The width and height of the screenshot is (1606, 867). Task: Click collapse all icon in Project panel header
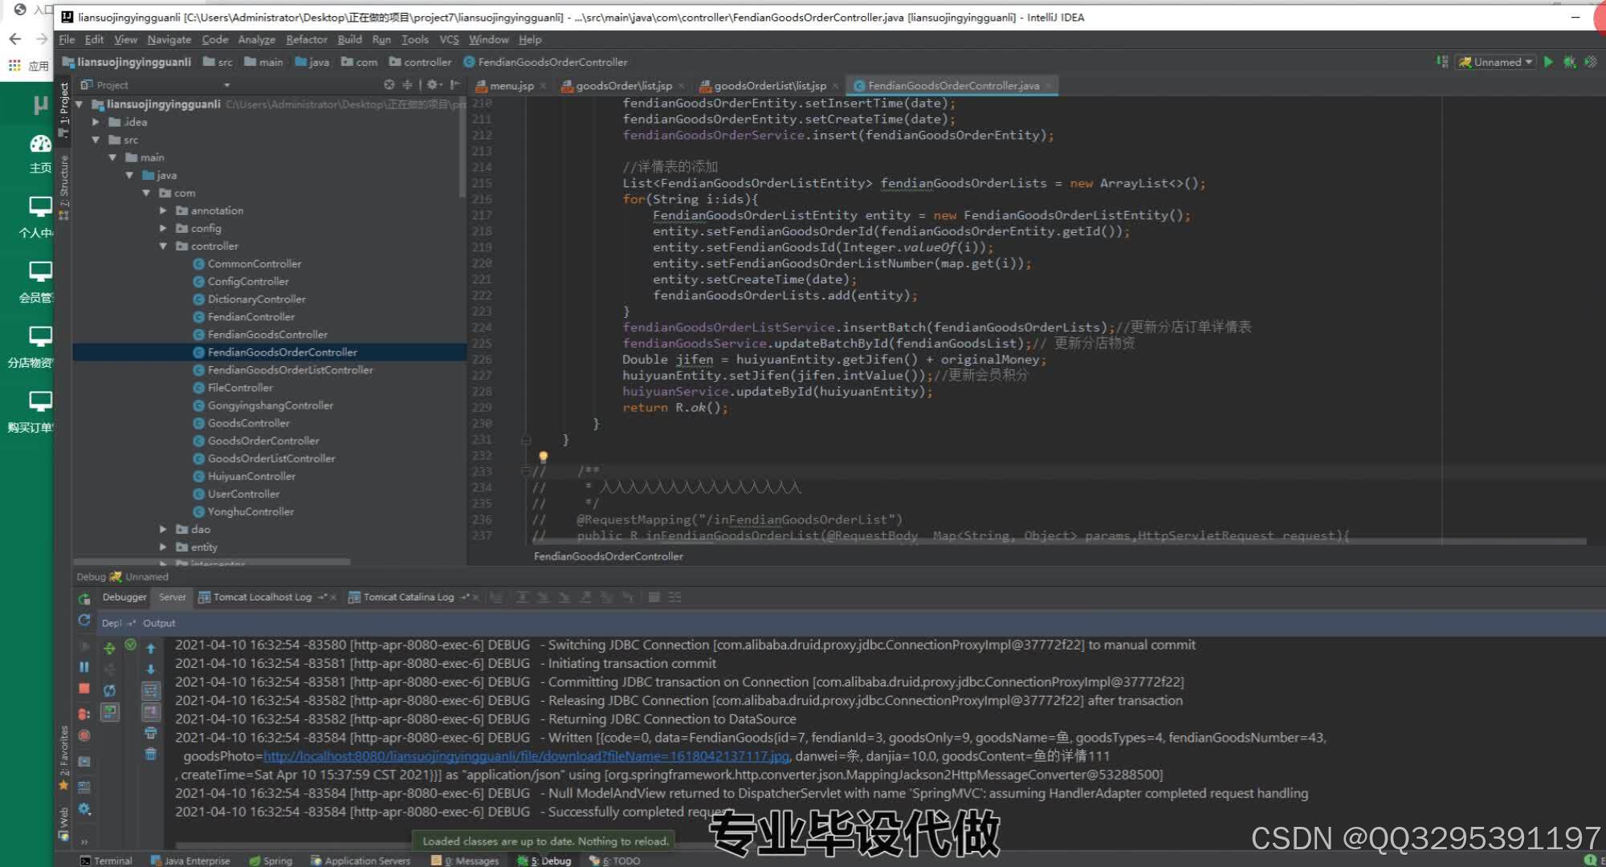(x=407, y=84)
